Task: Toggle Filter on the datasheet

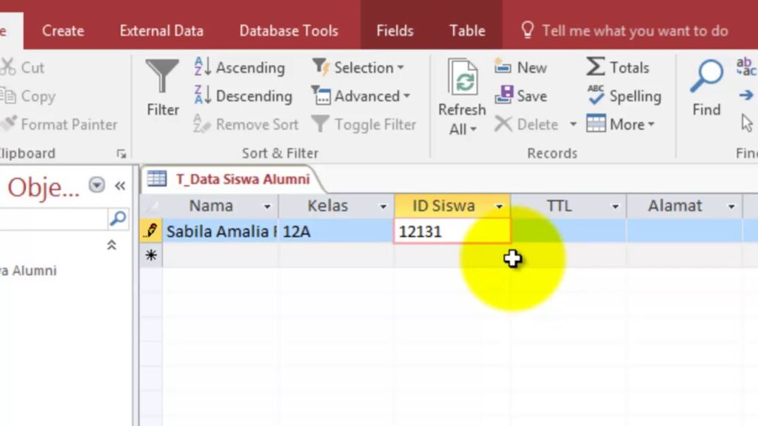Action: (364, 124)
